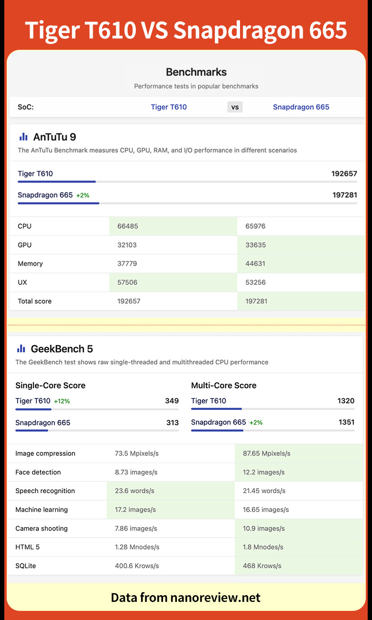Screen dimensions: 372x620
Task: Click the Memory row label
Action: pyautogui.click(x=30, y=263)
